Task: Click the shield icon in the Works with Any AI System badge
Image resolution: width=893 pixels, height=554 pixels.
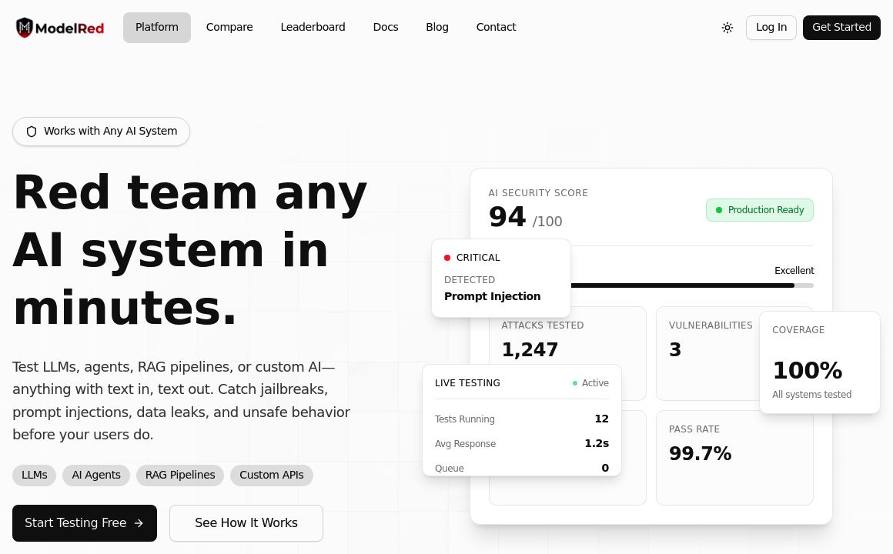Action: (32, 132)
